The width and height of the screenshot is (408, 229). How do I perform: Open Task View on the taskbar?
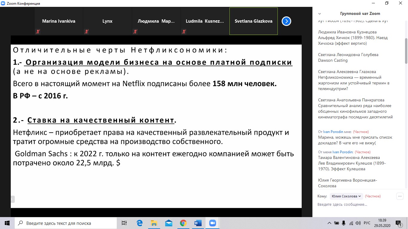[124, 223]
